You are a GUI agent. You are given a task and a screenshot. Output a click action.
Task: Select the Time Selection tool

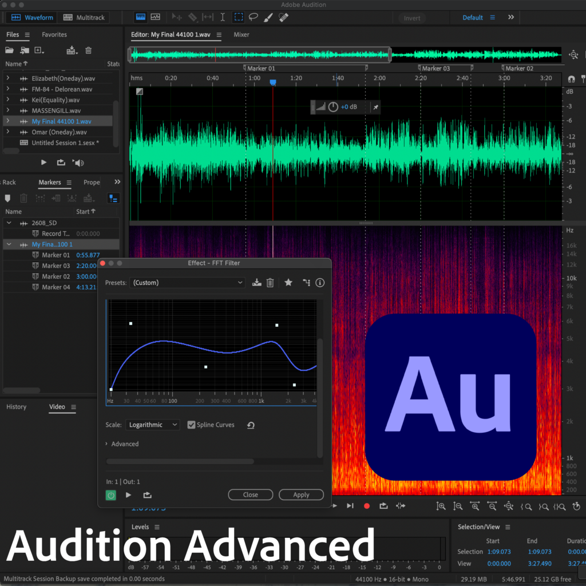pos(223,17)
